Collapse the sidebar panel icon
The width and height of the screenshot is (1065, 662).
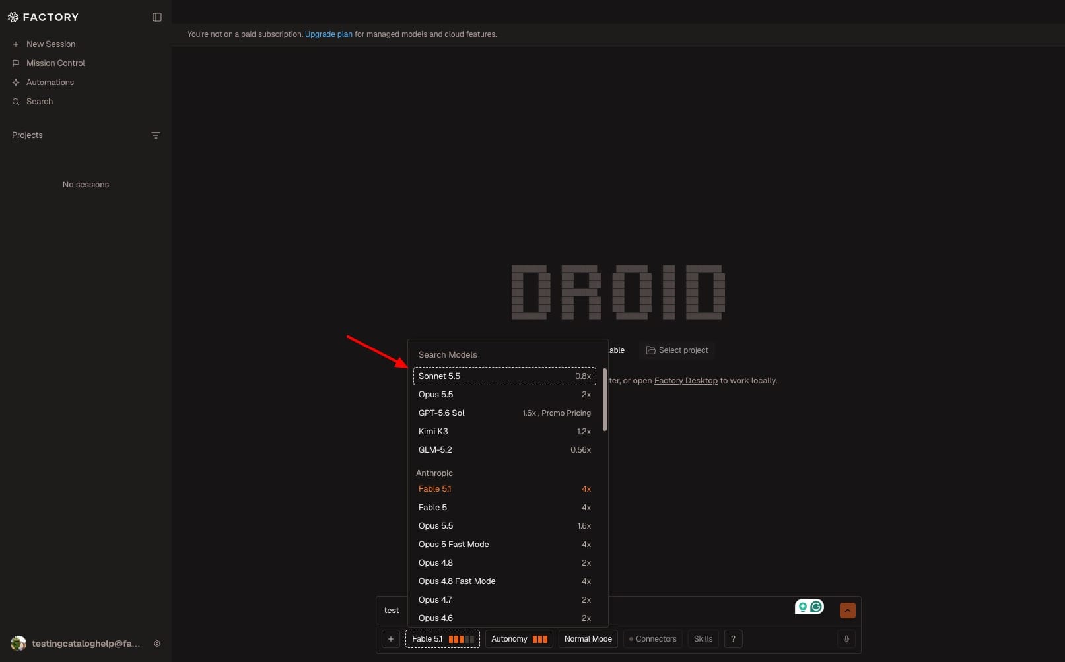click(x=157, y=17)
